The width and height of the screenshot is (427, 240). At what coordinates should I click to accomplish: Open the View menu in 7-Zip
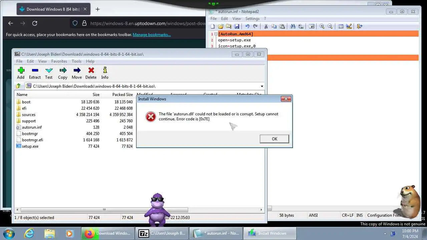(42, 61)
